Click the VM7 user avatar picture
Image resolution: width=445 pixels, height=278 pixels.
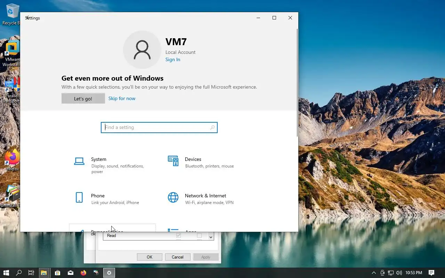point(142,50)
